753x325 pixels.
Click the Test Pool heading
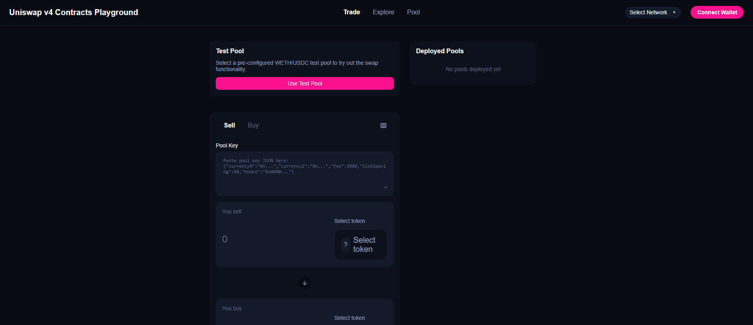pos(230,51)
